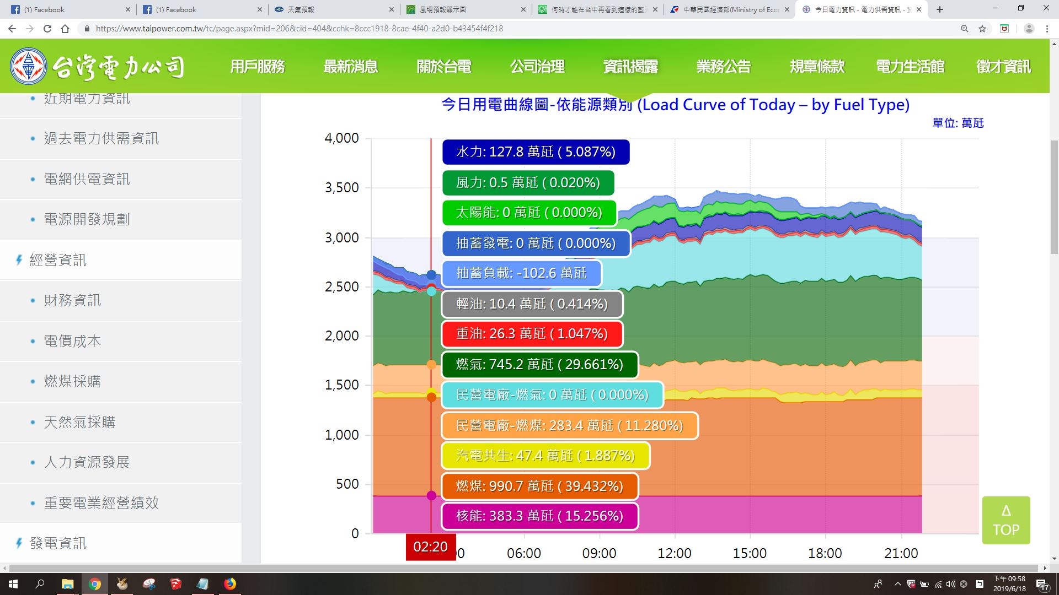Image resolution: width=1059 pixels, height=595 pixels.
Task: Open 電力生活館 navigation menu
Action: point(910,67)
